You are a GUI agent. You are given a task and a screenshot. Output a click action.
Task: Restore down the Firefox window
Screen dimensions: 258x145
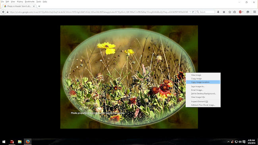(246, 2)
